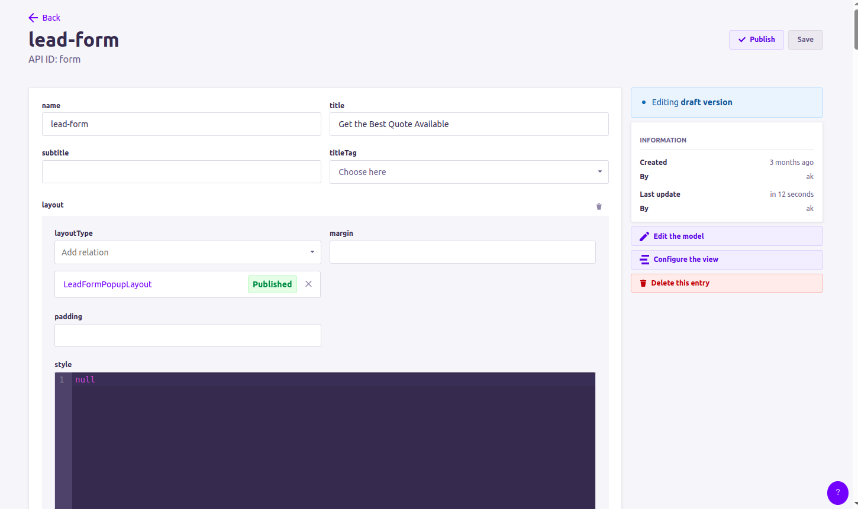Click line number 1 in the style editor
The width and height of the screenshot is (858, 509).
click(62, 380)
